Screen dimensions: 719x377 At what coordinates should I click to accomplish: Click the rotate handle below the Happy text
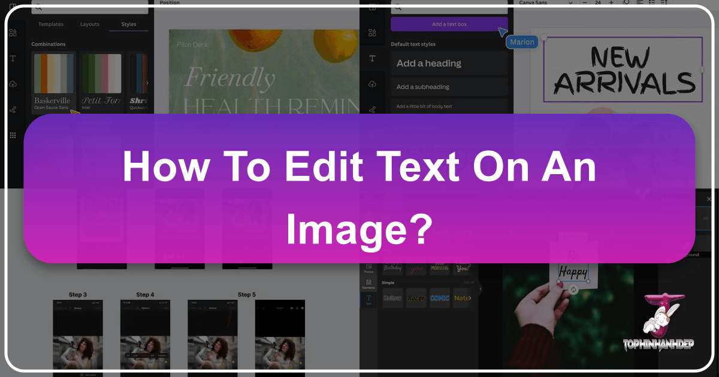(573, 290)
